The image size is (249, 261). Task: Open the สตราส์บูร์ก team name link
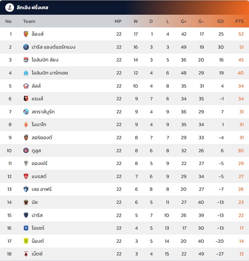[x=43, y=112]
